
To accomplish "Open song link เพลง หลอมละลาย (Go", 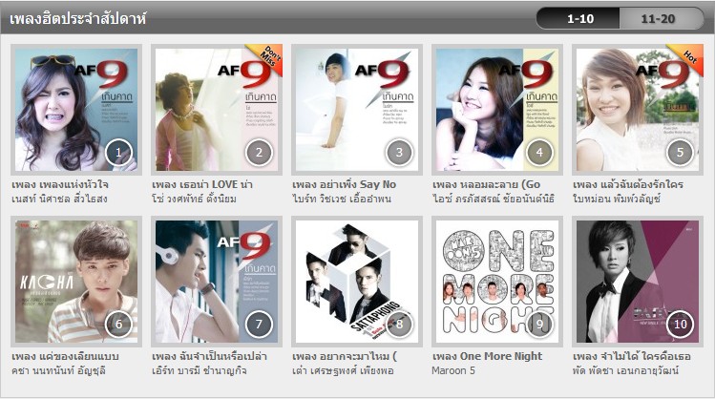I will tap(486, 184).
